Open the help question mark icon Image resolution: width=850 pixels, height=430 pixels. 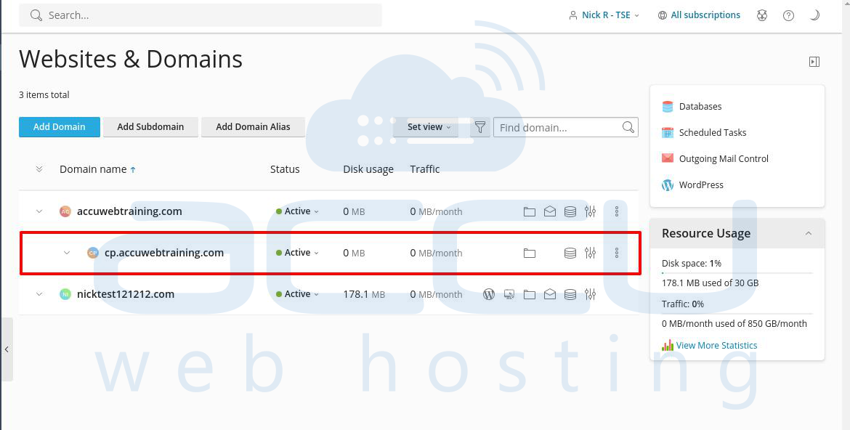pyautogui.click(x=789, y=15)
